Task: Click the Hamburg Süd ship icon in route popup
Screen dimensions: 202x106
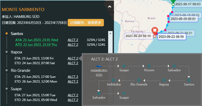Action: pyautogui.click(x=99, y=66)
